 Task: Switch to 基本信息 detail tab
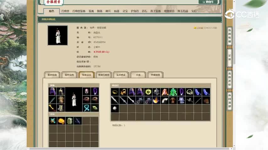(52, 75)
